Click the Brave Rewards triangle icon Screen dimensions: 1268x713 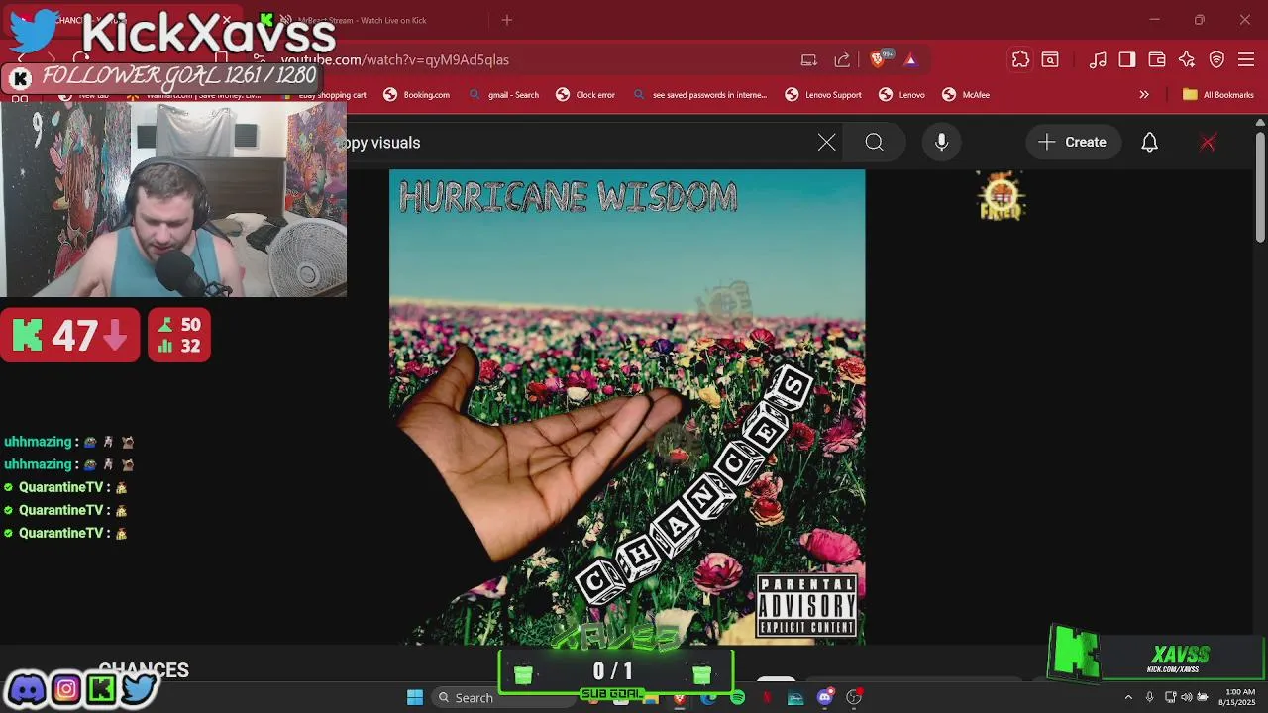click(910, 60)
